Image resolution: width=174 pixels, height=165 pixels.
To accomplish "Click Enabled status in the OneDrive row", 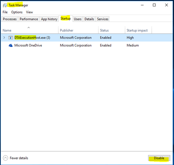I will pos(106,46).
